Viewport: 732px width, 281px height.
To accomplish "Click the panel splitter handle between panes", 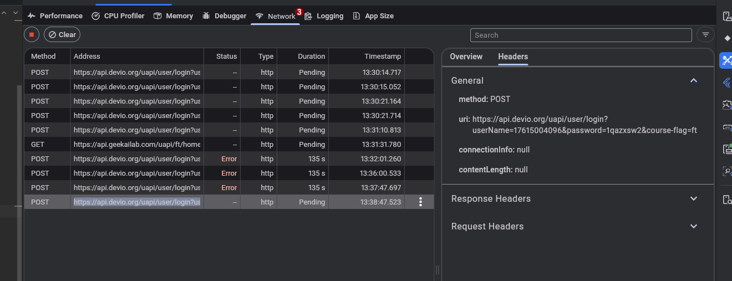I will pyautogui.click(x=438, y=270).
